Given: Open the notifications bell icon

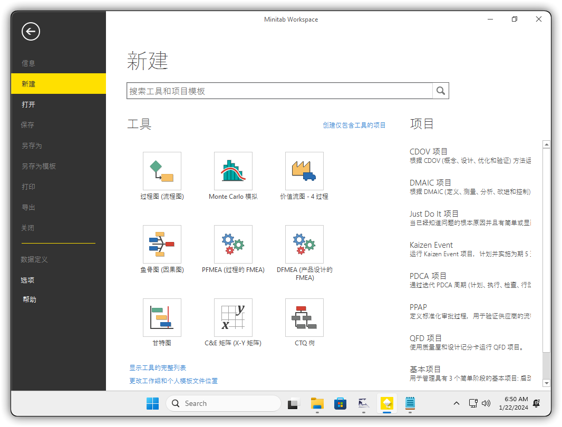Looking at the screenshot, I should point(537,403).
